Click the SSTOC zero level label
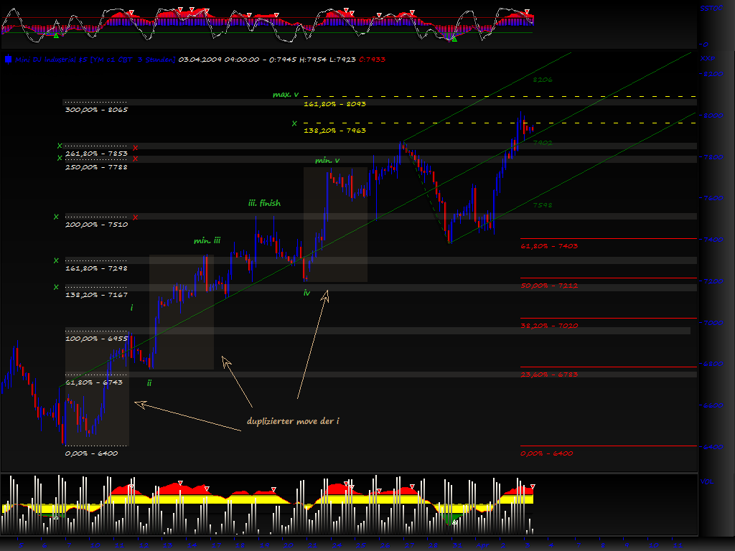Viewport: 735px width, 551px height. (x=706, y=44)
